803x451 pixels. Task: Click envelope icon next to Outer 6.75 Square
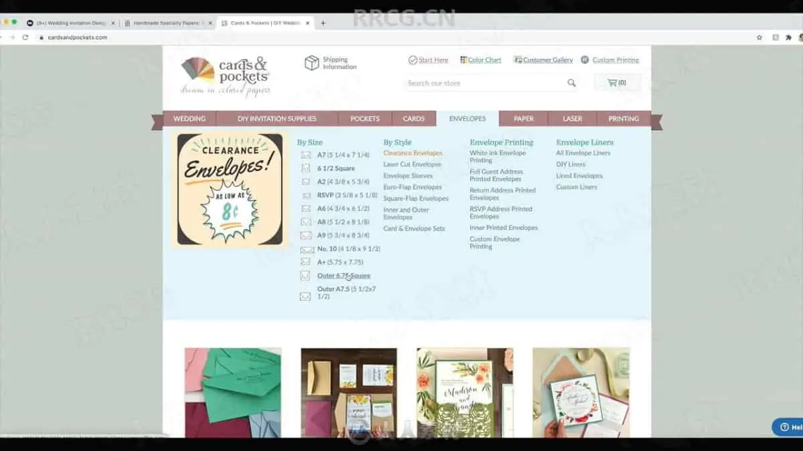(305, 275)
